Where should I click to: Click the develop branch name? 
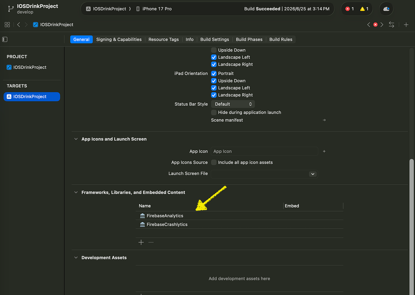tap(25, 12)
